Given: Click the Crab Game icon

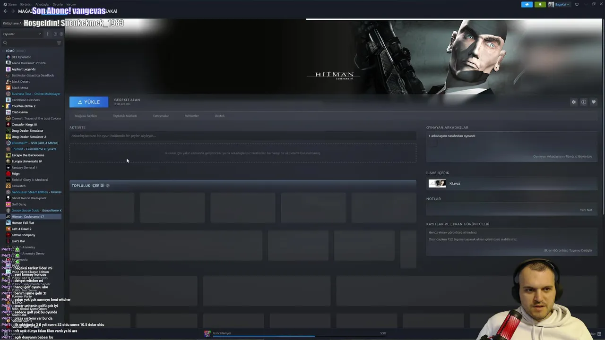Looking at the screenshot, I should [8, 112].
